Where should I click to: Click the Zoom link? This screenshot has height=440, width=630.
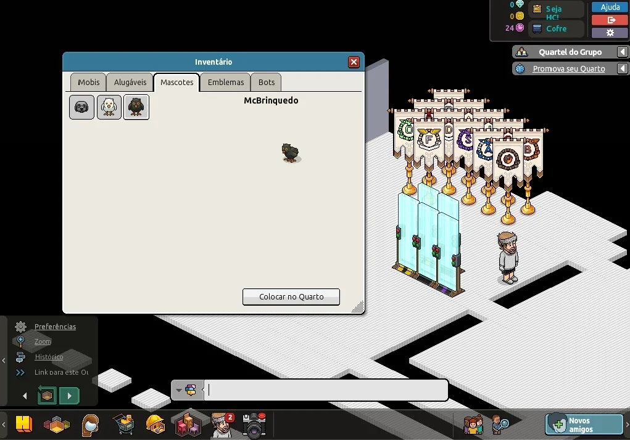click(43, 341)
